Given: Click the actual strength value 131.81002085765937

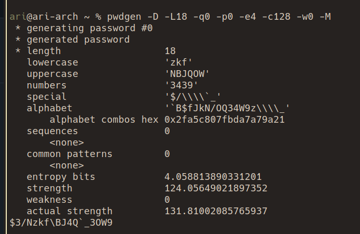Looking at the screenshot, I should (x=215, y=211).
